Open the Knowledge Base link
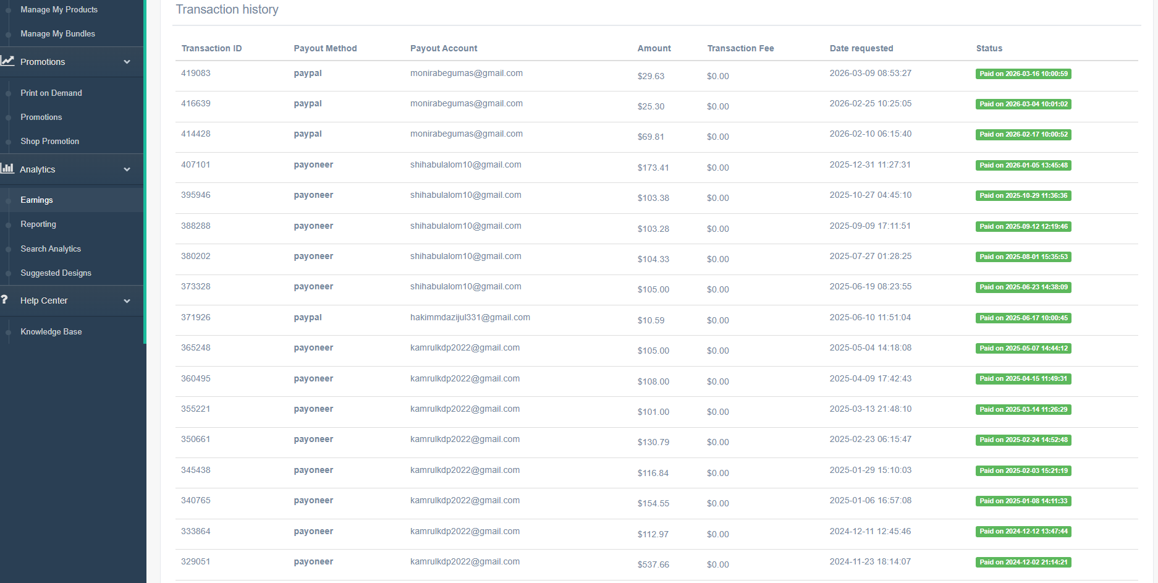Image resolution: width=1158 pixels, height=583 pixels. (x=51, y=332)
